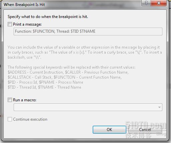Screen dimensions: 171x143
Task: Click the message field containing $FUNCTION text
Action: click(x=88, y=32)
